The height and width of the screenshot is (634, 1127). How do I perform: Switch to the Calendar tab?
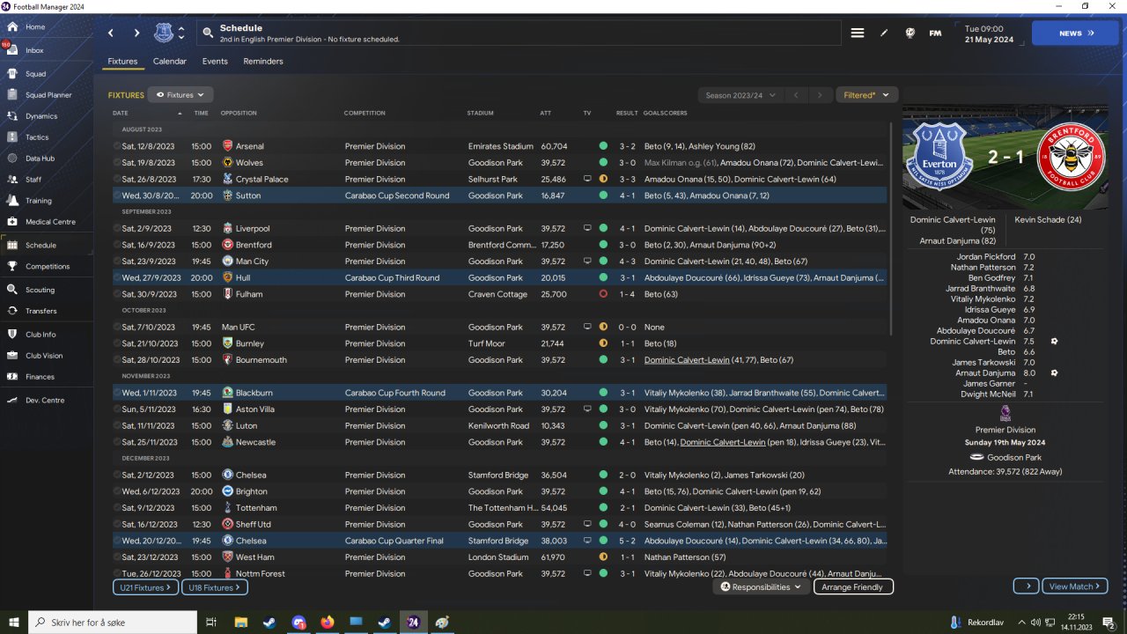170,62
